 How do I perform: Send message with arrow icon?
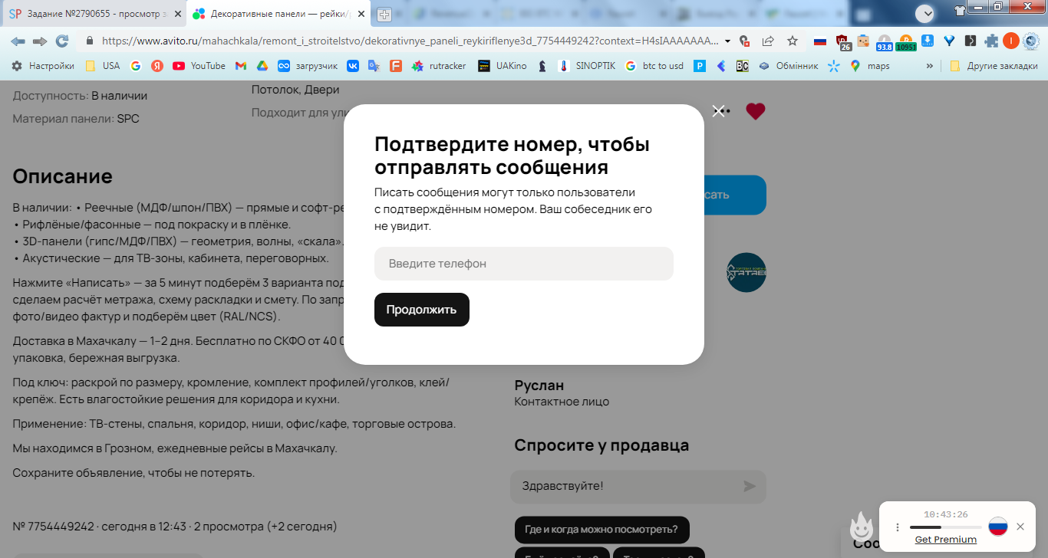click(750, 486)
